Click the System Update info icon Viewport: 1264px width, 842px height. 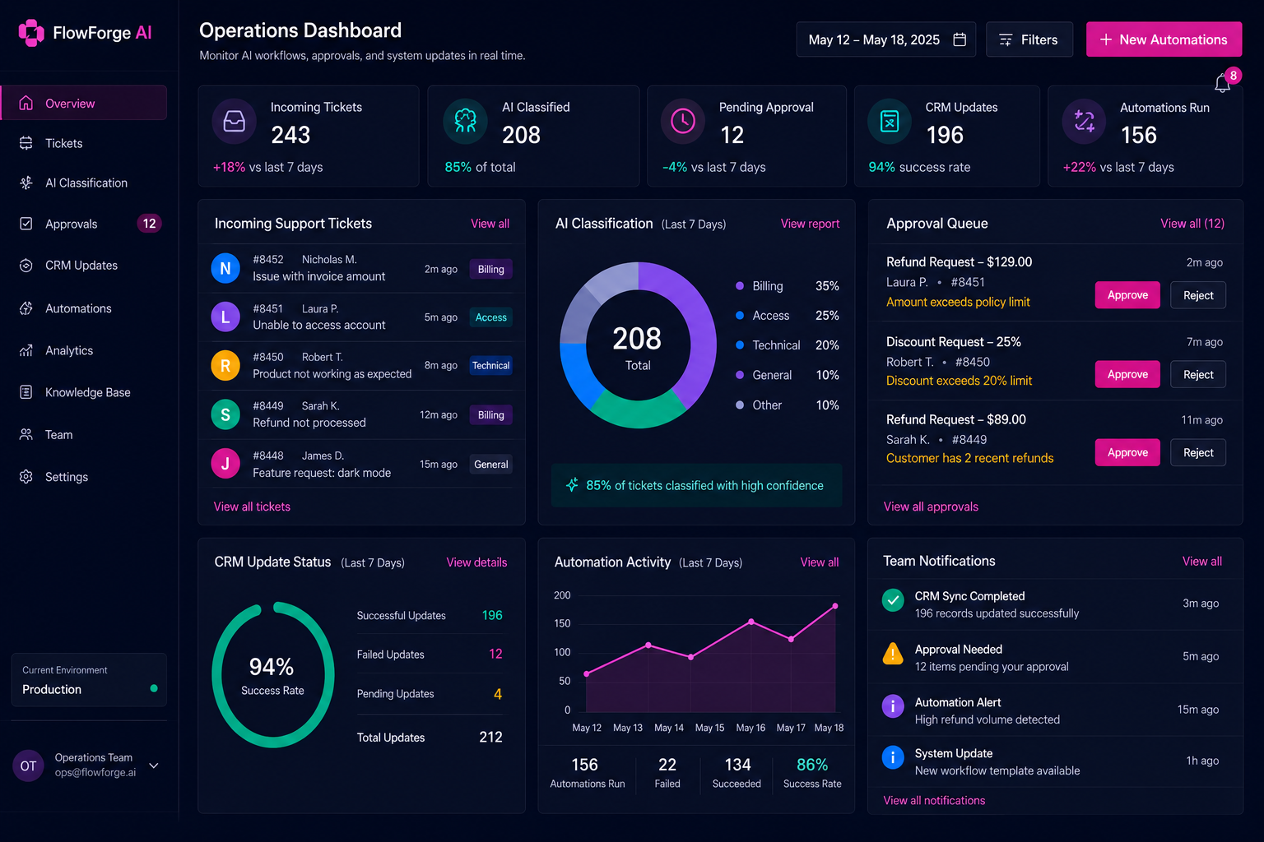pos(893,757)
